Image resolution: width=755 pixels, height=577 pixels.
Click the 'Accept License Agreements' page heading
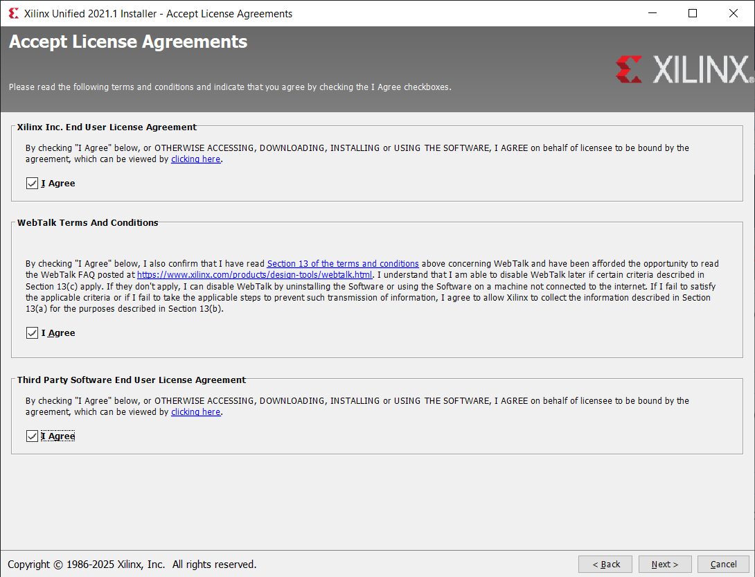[128, 42]
